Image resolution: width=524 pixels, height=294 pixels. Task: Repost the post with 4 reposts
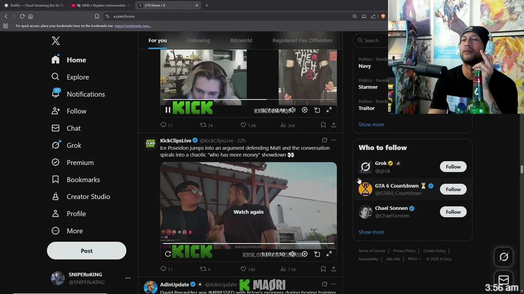coord(205,269)
